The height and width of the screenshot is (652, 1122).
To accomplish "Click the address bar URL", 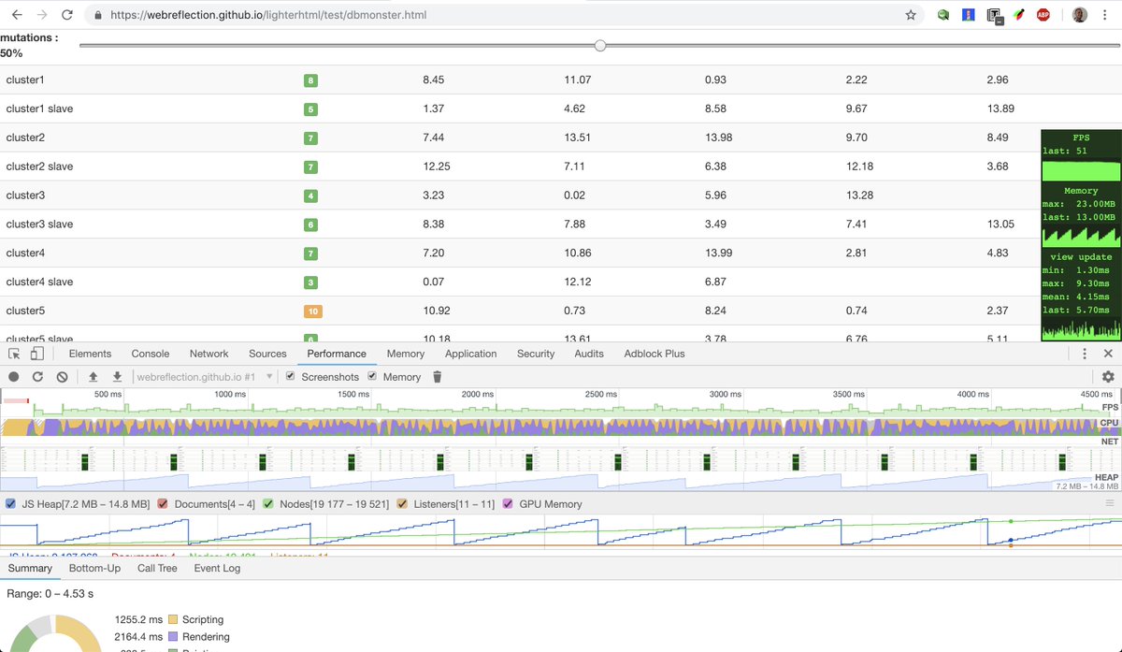I will 269,15.
